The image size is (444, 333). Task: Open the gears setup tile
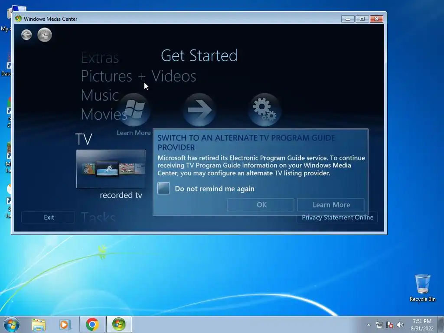pyautogui.click(x=265, y=110)
